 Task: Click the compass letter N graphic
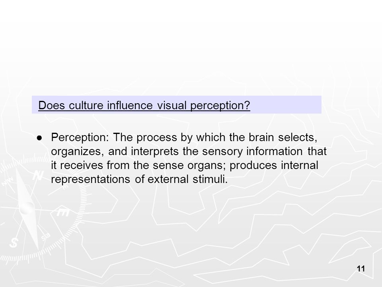pos(38,175)
